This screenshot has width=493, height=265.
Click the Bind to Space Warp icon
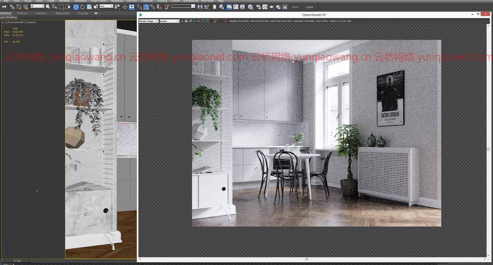pyautogui.click(x=26, y=7)
